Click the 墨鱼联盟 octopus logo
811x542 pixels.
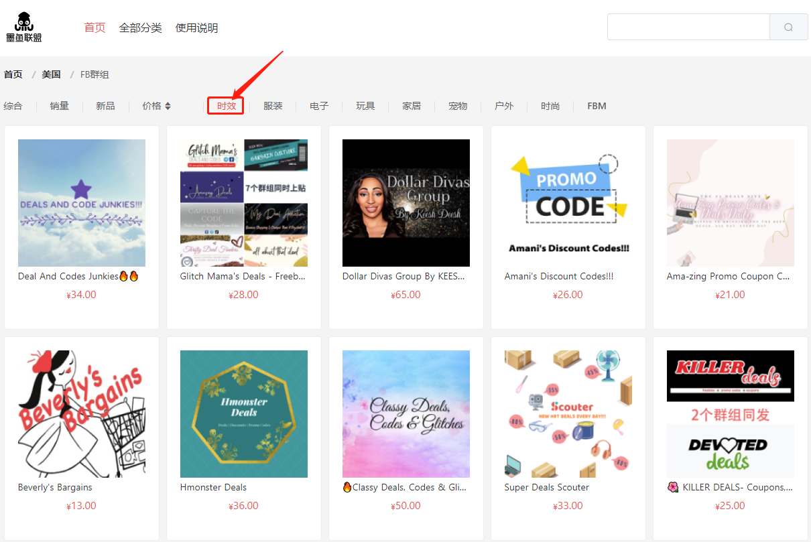point(24,27)
